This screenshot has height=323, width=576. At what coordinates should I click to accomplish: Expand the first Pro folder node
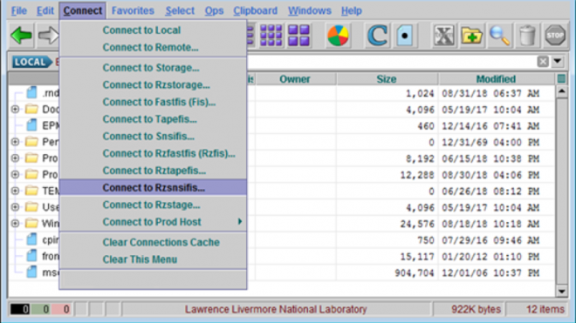(x=15, y=158)
